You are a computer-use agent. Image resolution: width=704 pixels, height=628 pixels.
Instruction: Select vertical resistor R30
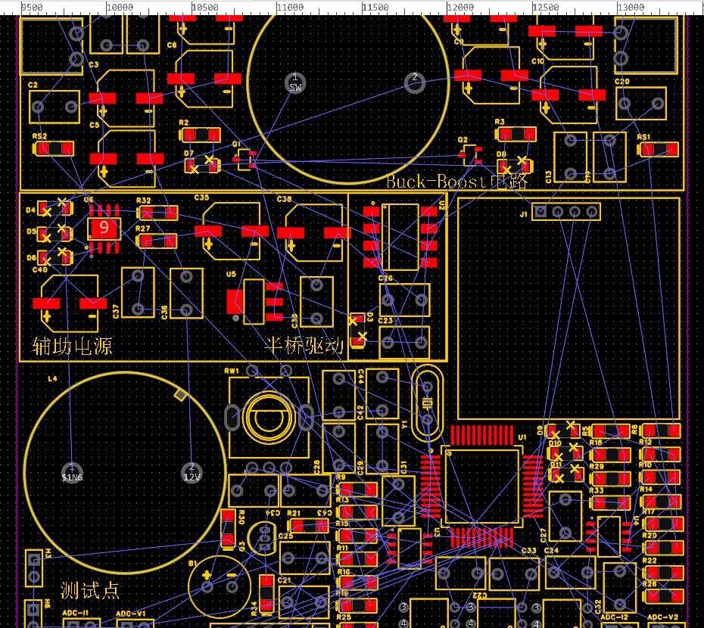(228, 528)
